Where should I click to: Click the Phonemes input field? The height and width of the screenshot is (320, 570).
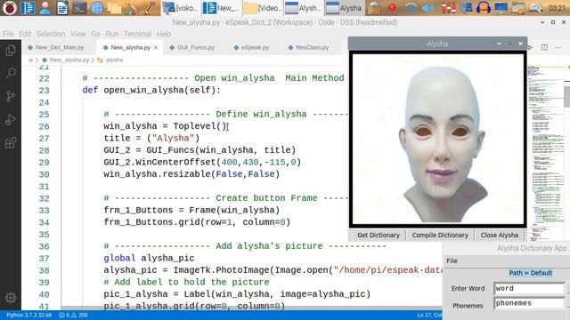click(x=529, y=303)
